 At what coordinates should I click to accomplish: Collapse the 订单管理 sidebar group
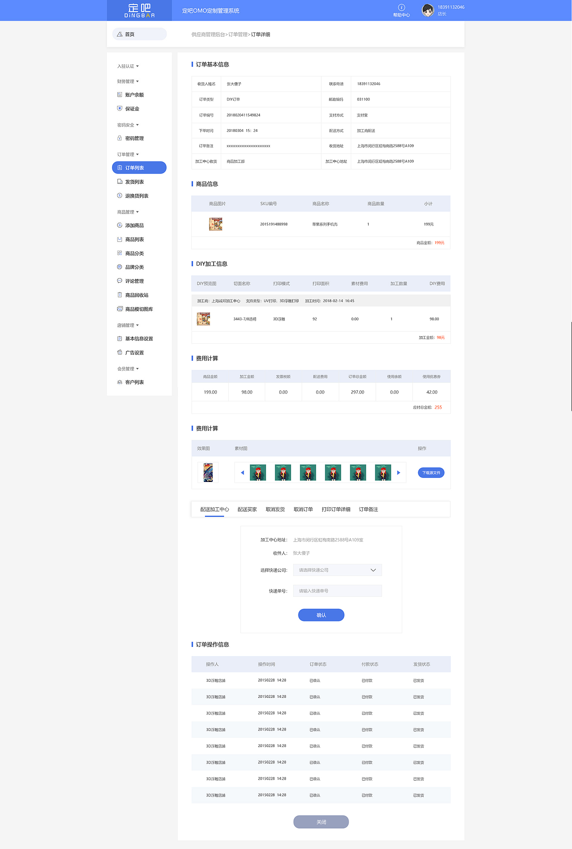(x=128, y=155)
